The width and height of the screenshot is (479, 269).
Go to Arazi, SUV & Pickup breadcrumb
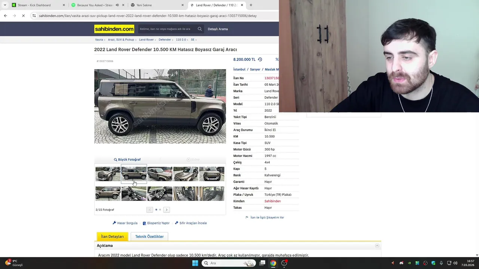tap(121, 40)
